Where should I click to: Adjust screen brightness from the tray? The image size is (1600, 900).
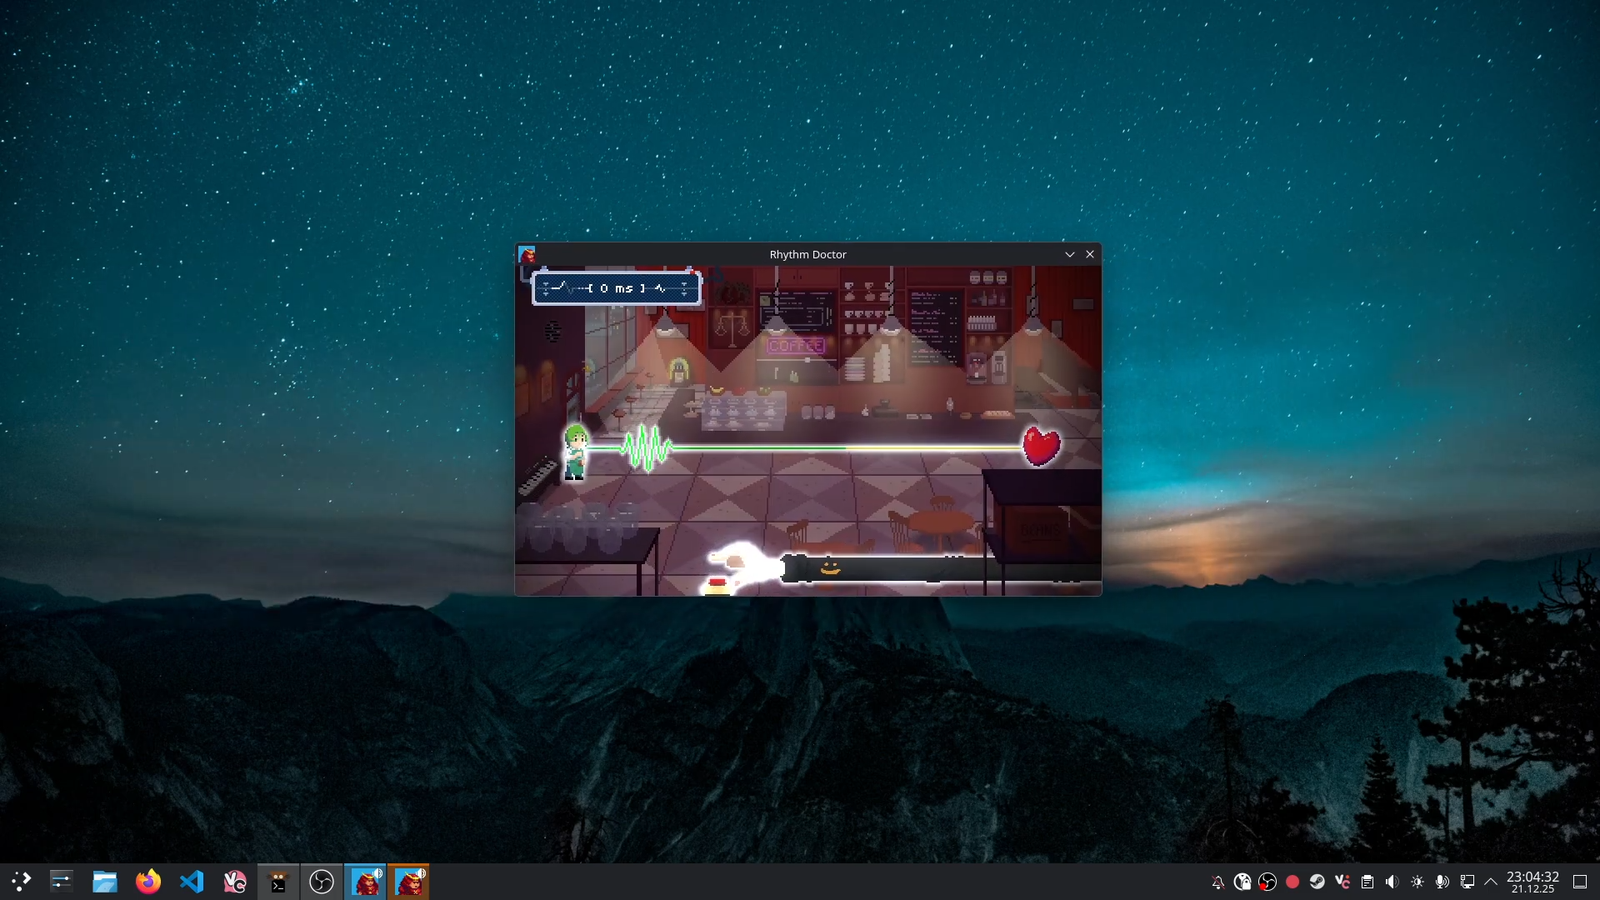point(1419,882)
